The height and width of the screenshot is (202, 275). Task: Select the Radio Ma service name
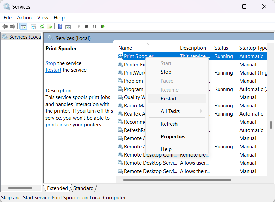[x=135, y=106]
